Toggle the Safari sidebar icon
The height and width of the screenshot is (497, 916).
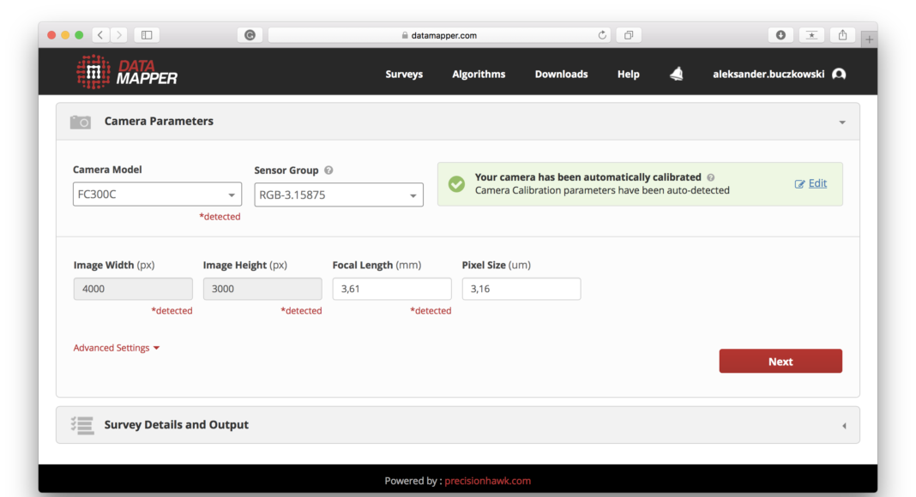pos(147,35)
